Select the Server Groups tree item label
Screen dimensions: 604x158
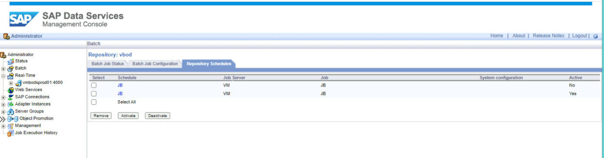pyautogui.click(x=29, y=111)
